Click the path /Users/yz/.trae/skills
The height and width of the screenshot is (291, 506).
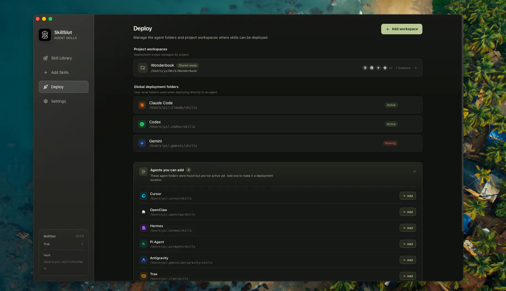[x=169, y=279]
